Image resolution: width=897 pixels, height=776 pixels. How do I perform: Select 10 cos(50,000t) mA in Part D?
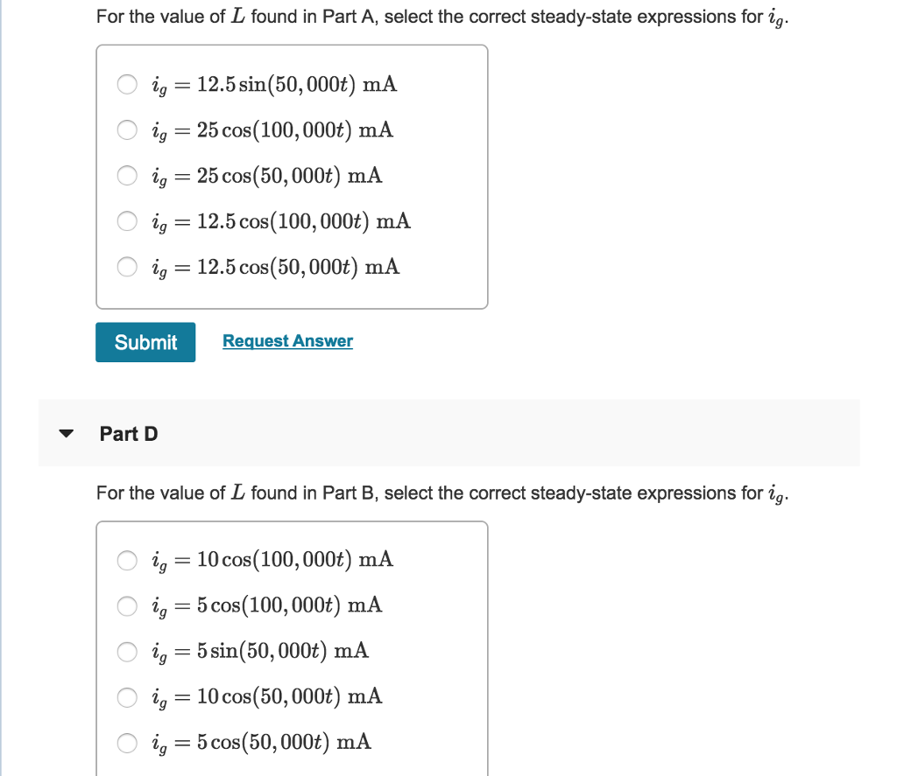click(x=127, y=698)
